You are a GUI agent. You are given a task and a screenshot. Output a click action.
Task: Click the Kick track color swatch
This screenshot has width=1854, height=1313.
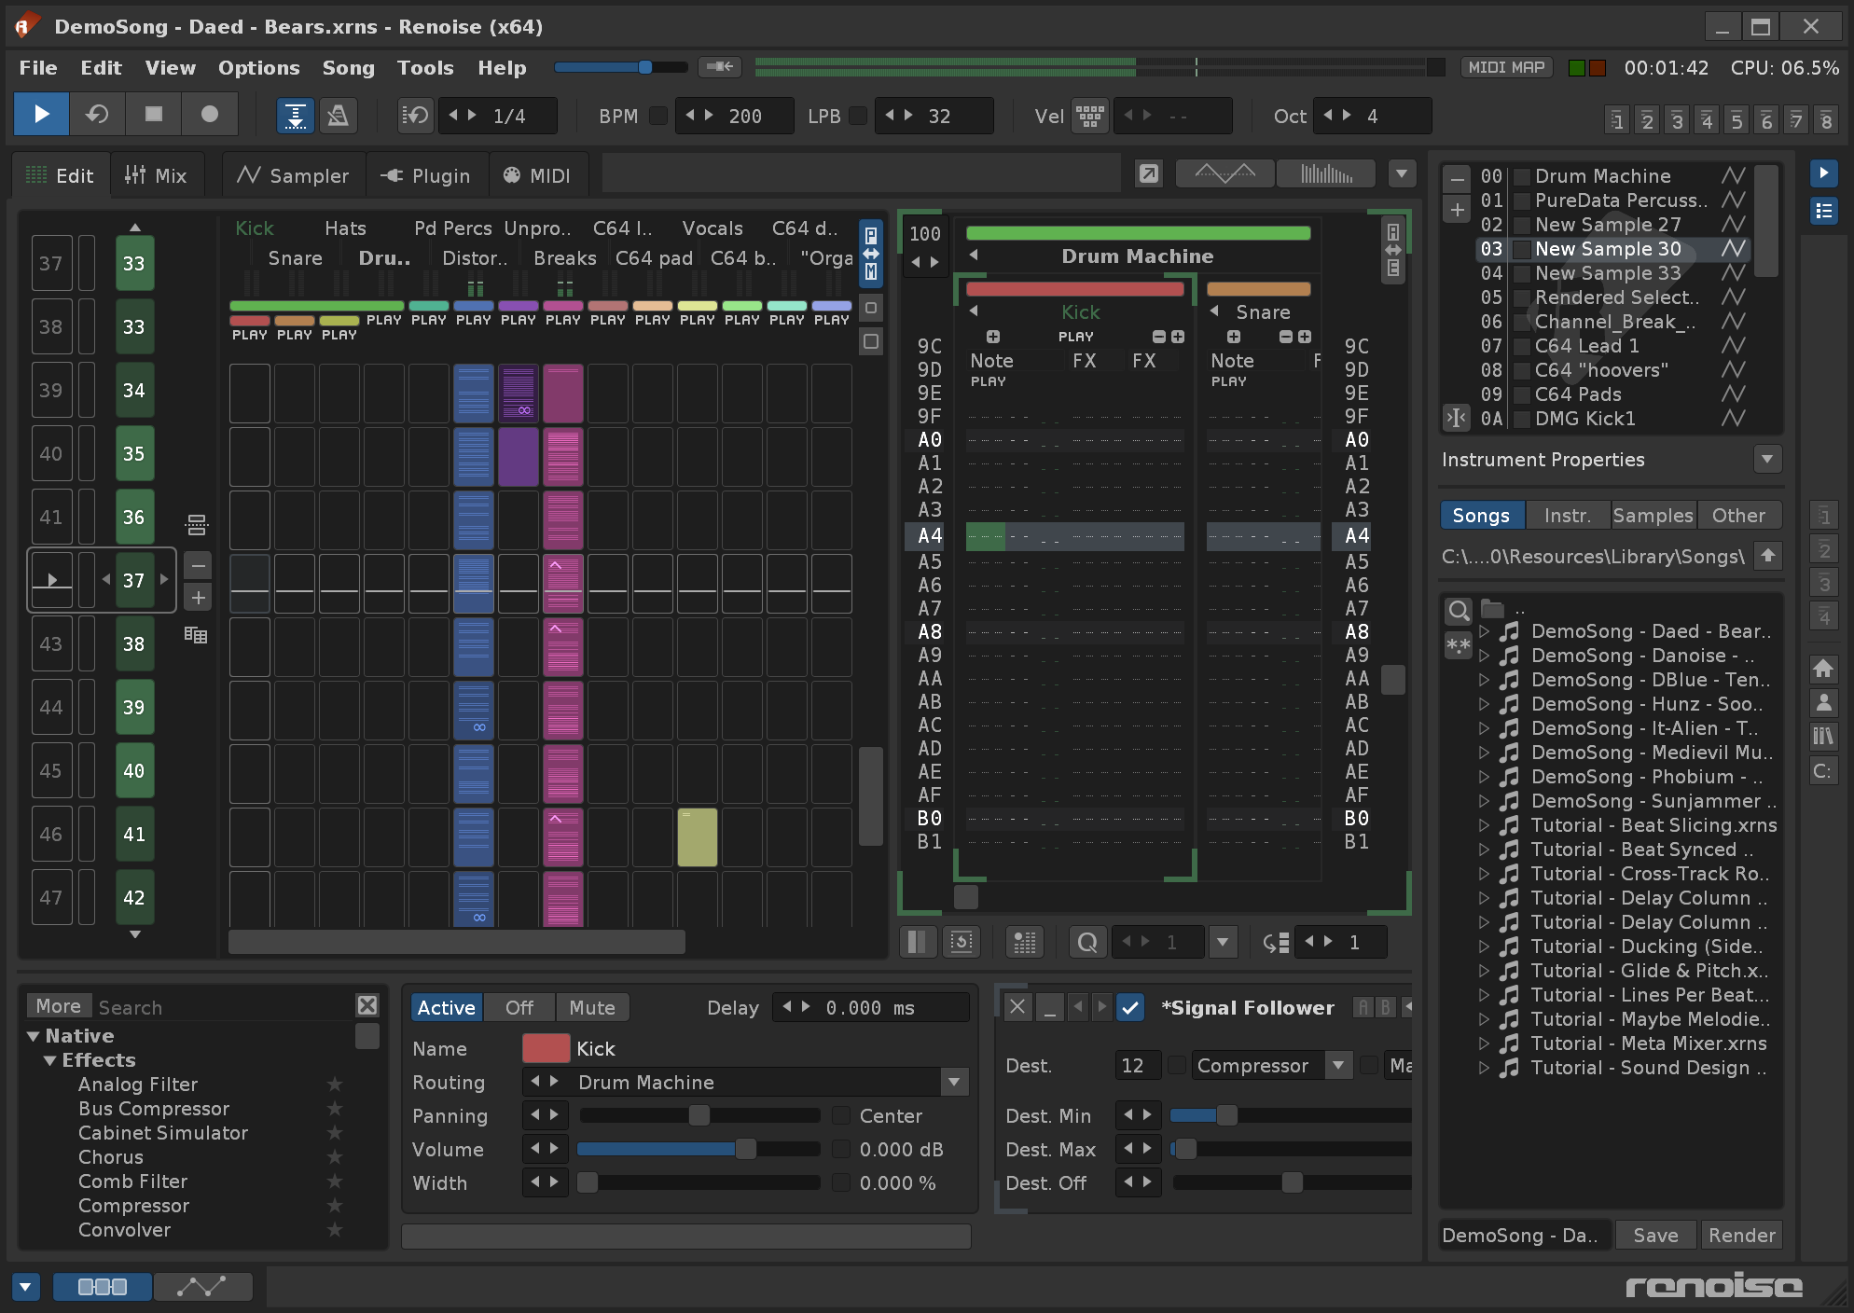(547, 1048)
